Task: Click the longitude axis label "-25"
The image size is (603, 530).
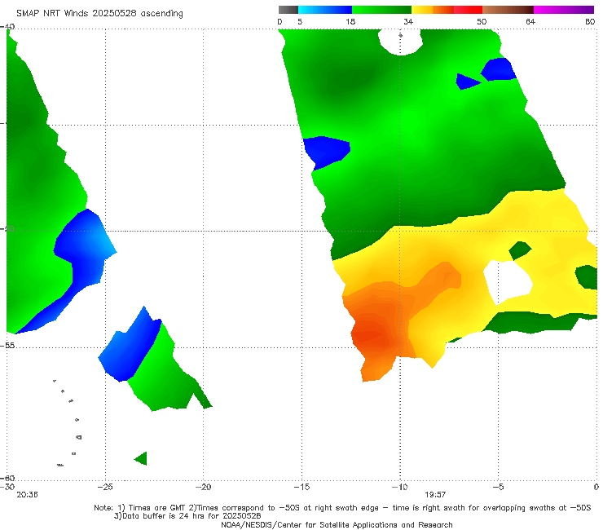Action: tap(105, 487)
